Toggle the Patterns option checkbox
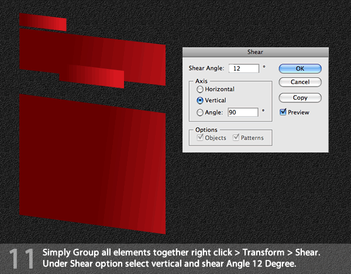 point(236,137)
